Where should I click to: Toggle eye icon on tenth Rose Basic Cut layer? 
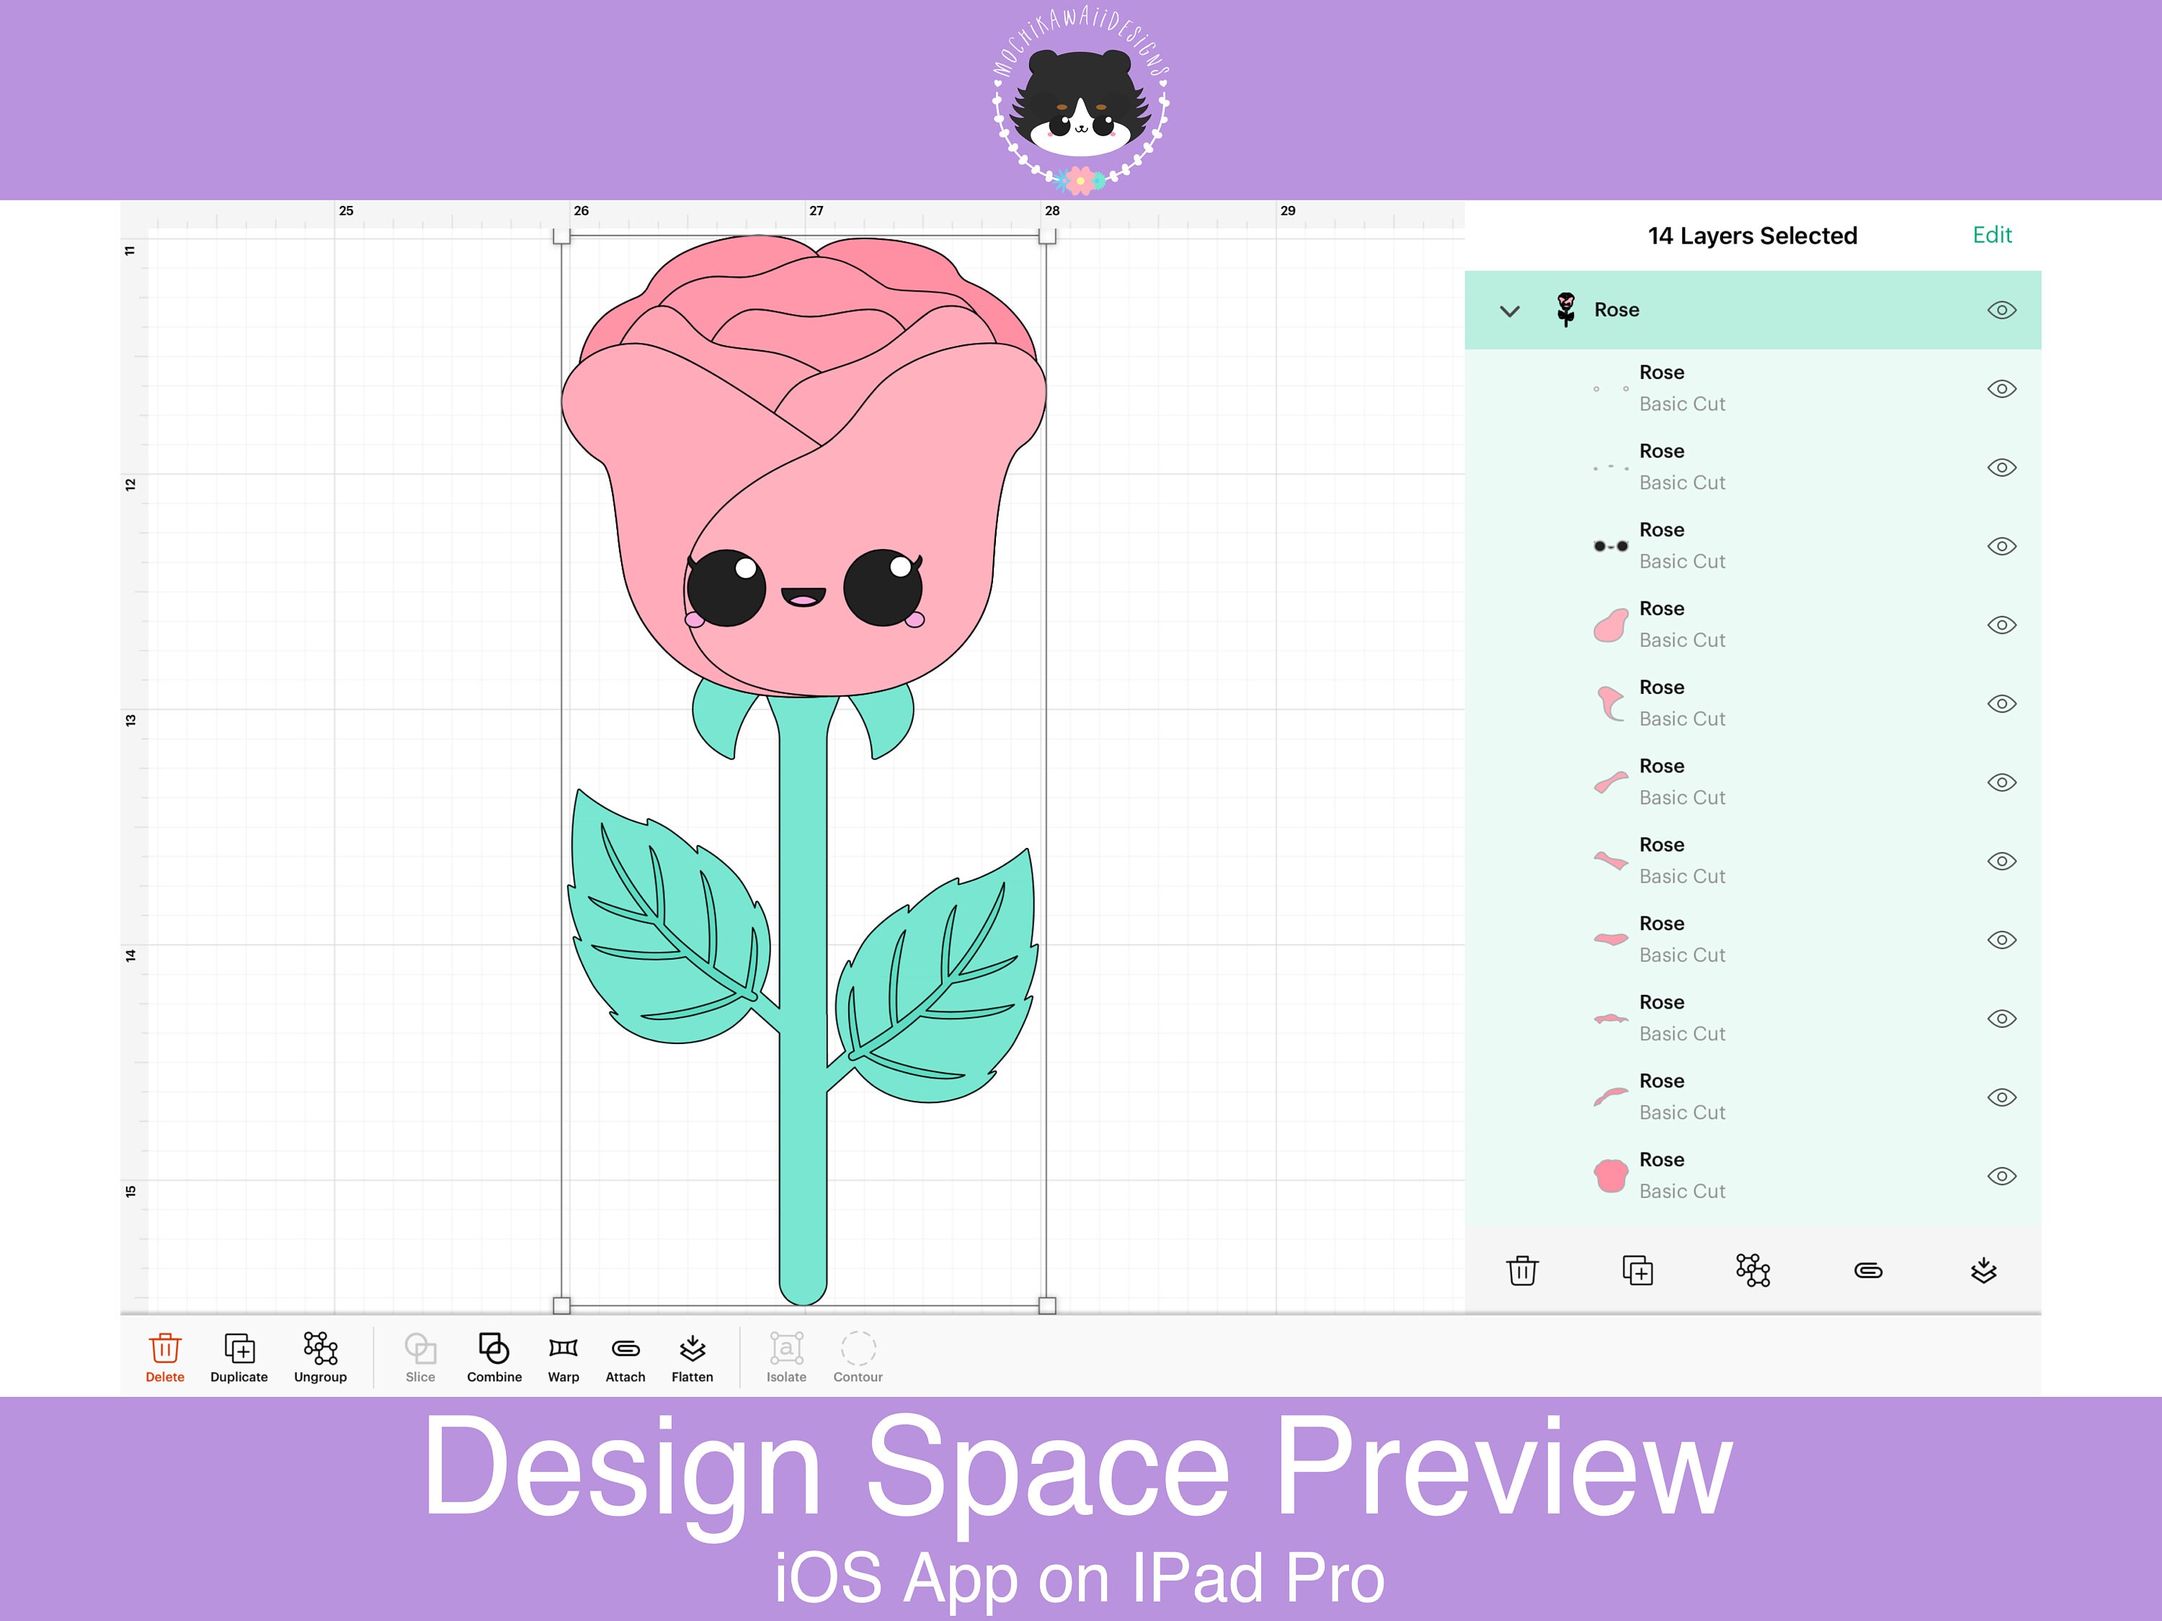click(2002, 1097)
